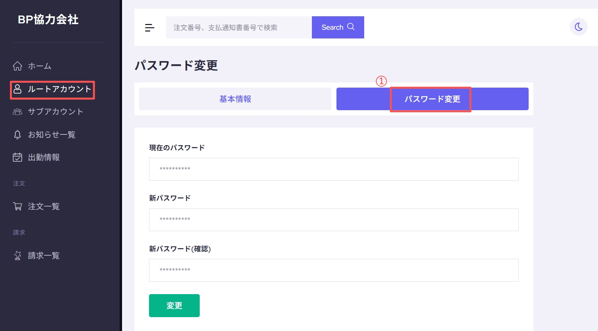Image resolution: width=598 pixels, height=331 pixels.
Task: Switch to the 基本情報 tab
Action: point(235,99)
